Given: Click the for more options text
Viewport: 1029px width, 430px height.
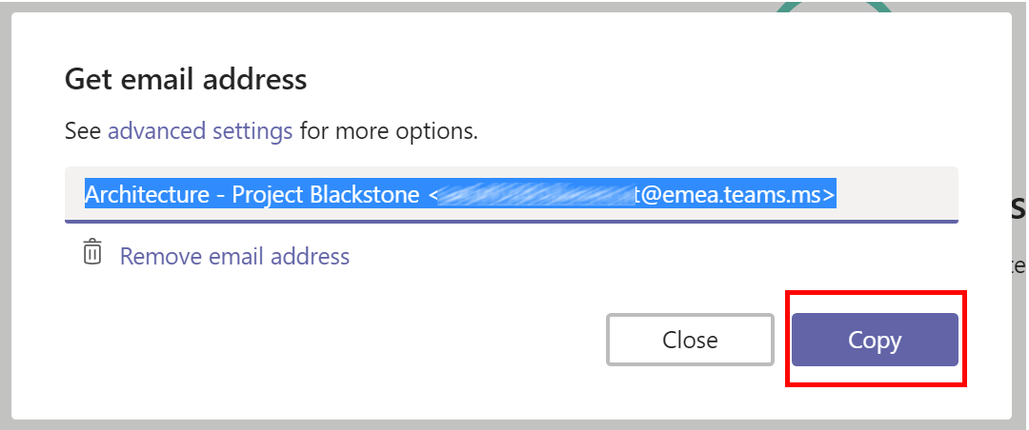Looking at the screenshot, I should [389, 131].
